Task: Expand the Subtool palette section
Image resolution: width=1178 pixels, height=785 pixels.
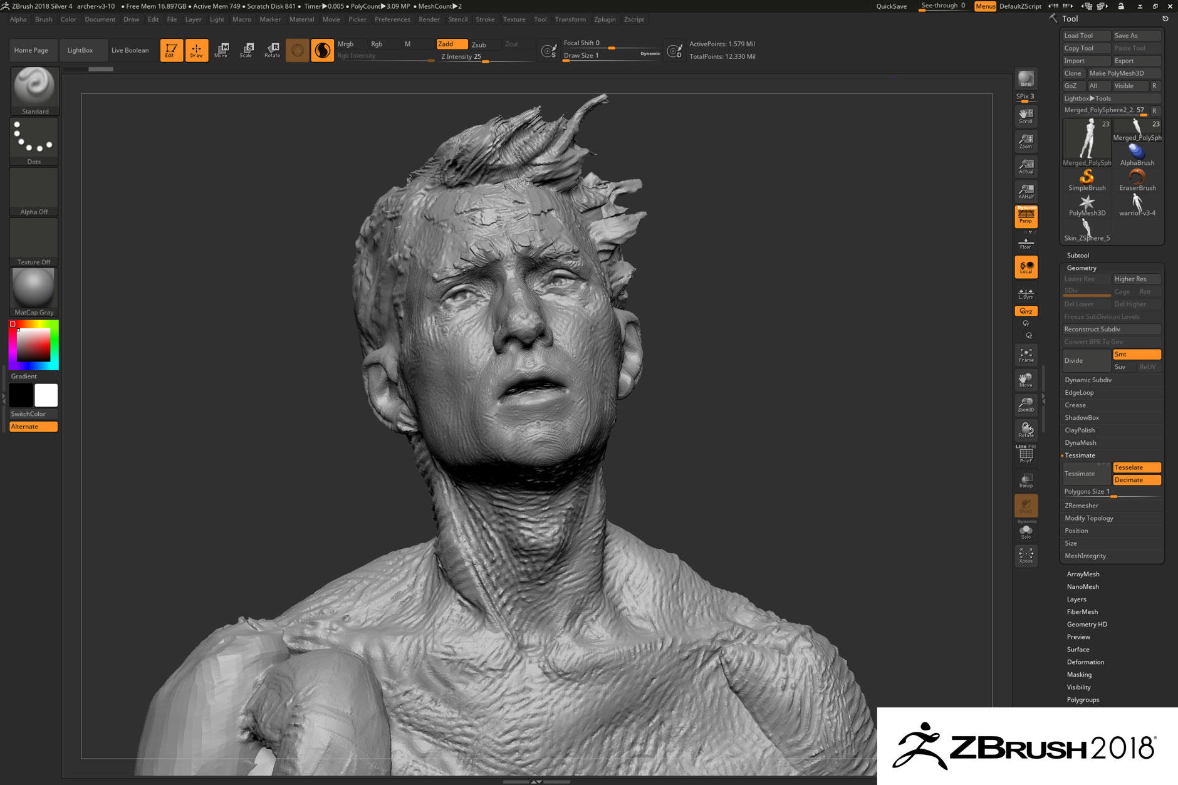Action: coord(1078,256)
